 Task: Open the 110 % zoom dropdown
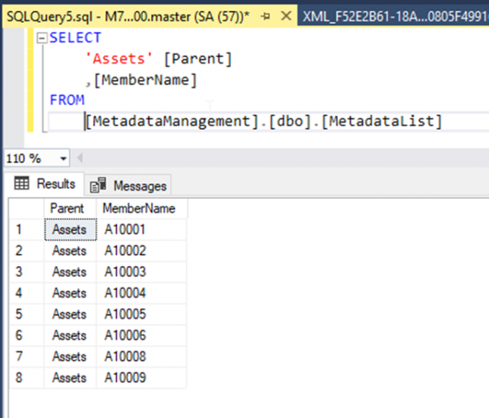[x=62, y=159]
